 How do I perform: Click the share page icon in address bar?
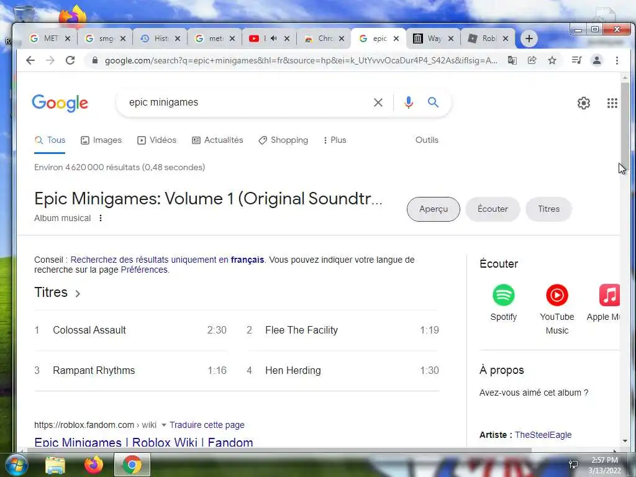click(532, 60)
